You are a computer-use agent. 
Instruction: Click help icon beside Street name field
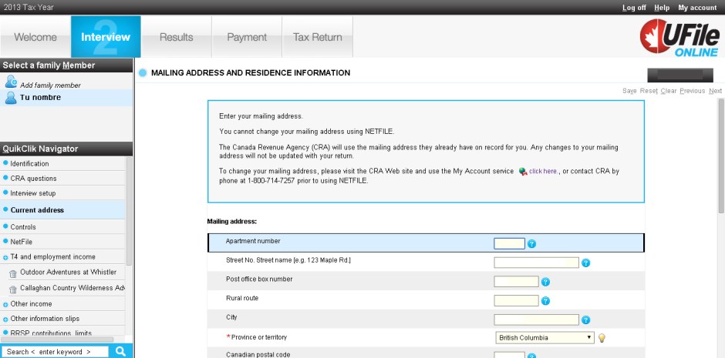click(585, 263)
